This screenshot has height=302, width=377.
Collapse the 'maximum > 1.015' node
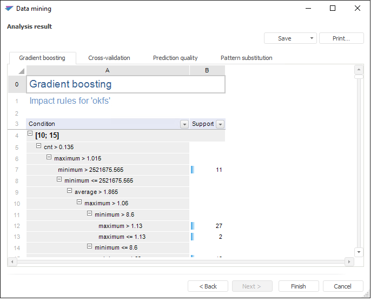point(49,158)
